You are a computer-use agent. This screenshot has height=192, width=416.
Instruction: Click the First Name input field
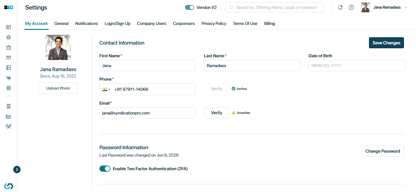pyautogui.click(x=147, y=66)
